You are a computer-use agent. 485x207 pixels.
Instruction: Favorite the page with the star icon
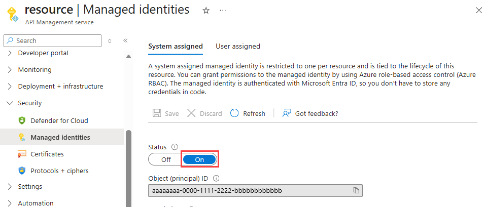(x=206, y=11)
